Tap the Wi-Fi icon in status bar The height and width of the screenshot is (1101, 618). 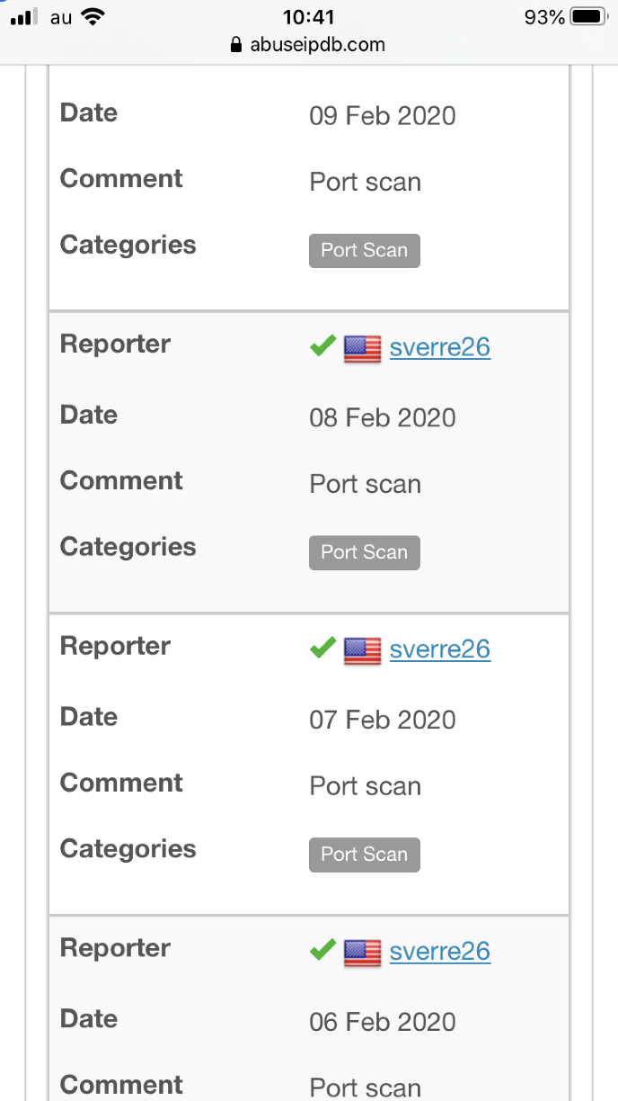click(92, 16)
